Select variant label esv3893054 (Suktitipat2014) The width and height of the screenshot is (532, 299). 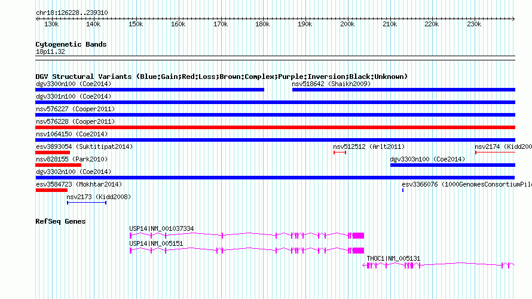[x=84, y=147]
